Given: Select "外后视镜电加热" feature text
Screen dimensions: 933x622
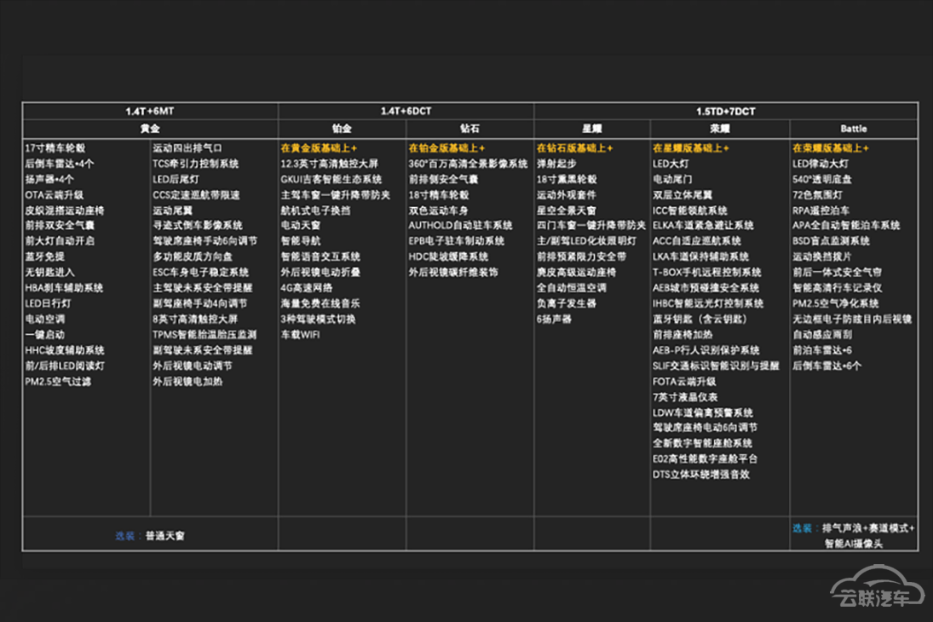Looking at the screenshot, I should click(187, 382).
